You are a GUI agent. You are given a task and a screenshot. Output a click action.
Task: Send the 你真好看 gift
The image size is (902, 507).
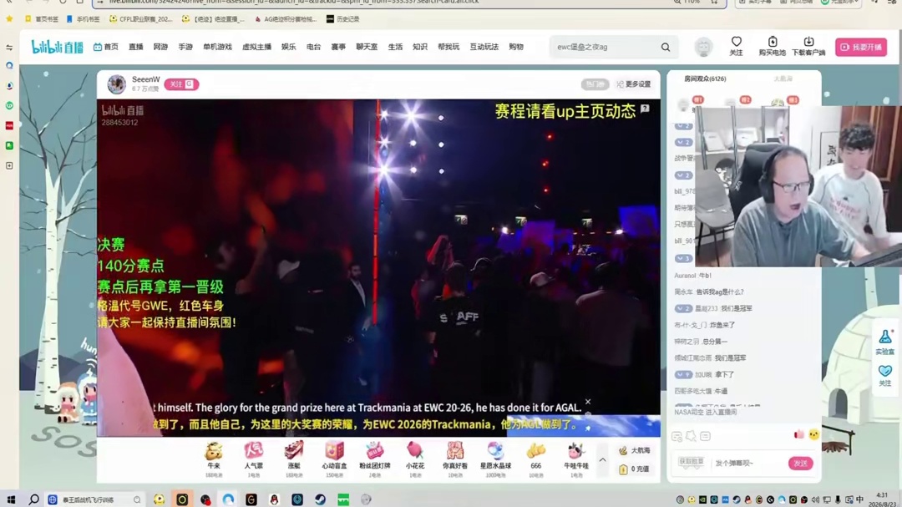tap(455, 459)
